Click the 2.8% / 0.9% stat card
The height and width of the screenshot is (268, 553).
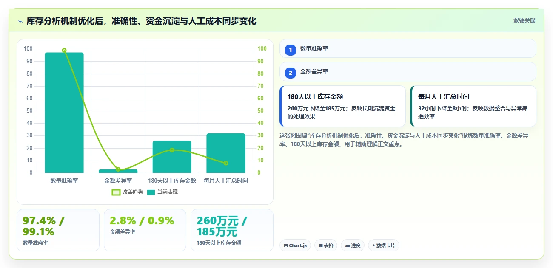pos(145,230)
